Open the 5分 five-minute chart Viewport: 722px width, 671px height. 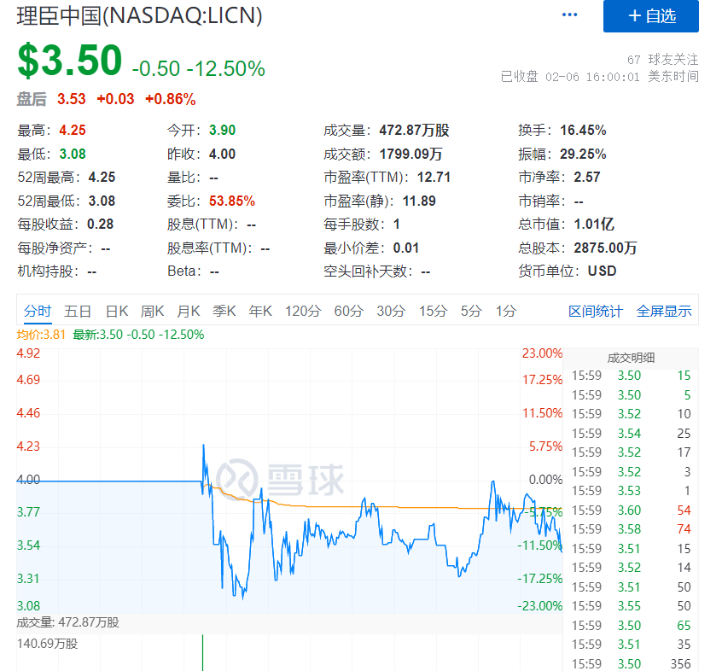point(469,311)
